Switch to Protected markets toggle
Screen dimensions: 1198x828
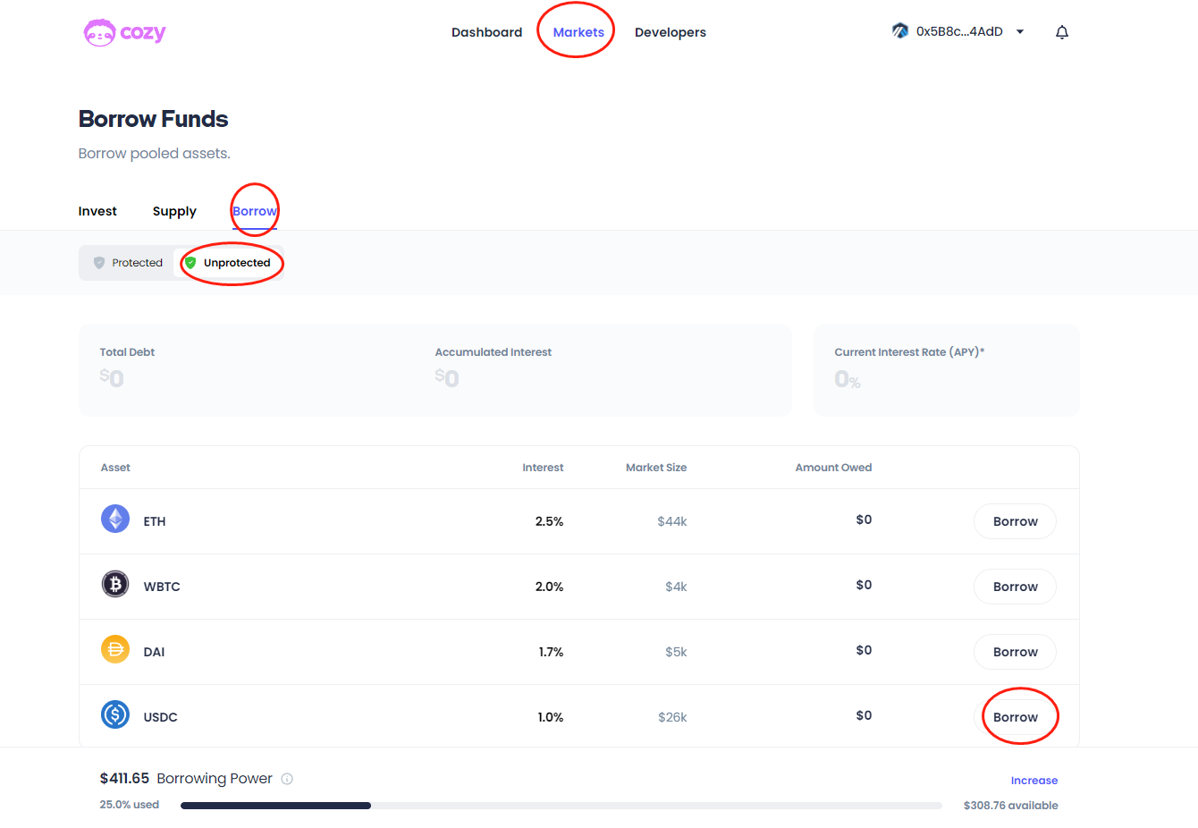[x=128, y=263]
